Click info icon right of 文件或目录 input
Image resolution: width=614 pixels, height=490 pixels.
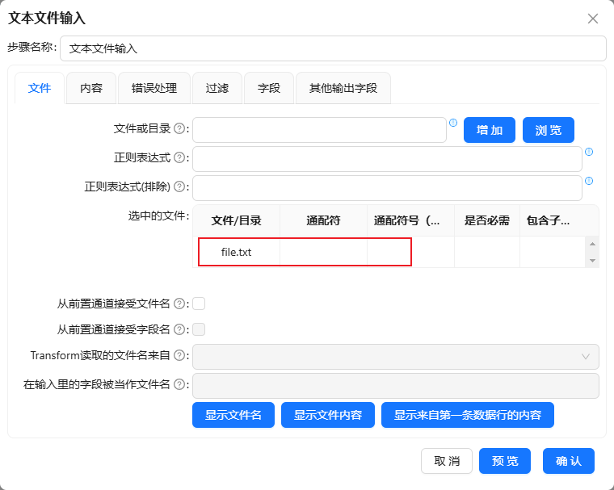453,124
